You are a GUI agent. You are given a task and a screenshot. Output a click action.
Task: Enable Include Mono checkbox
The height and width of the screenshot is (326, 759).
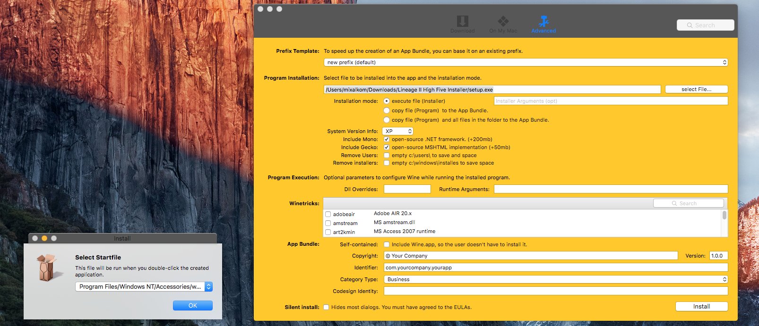click(x=387, y=139)
